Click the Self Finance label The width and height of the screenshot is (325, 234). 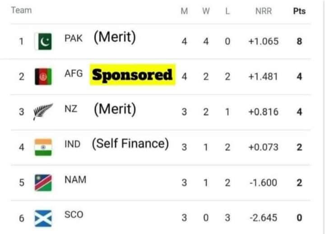pos(130,143)
